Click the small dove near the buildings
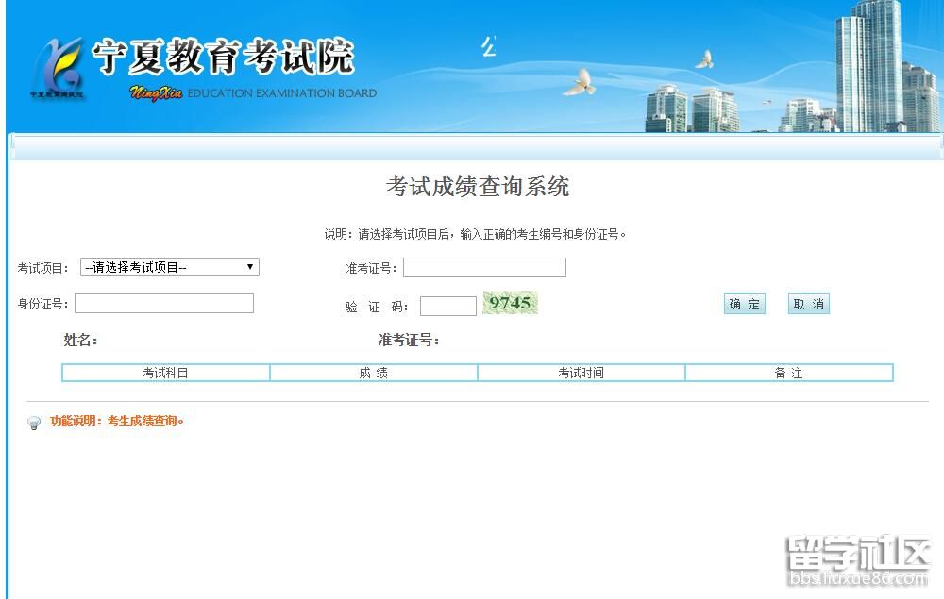 pyautogui.click(x=704, y=59)
